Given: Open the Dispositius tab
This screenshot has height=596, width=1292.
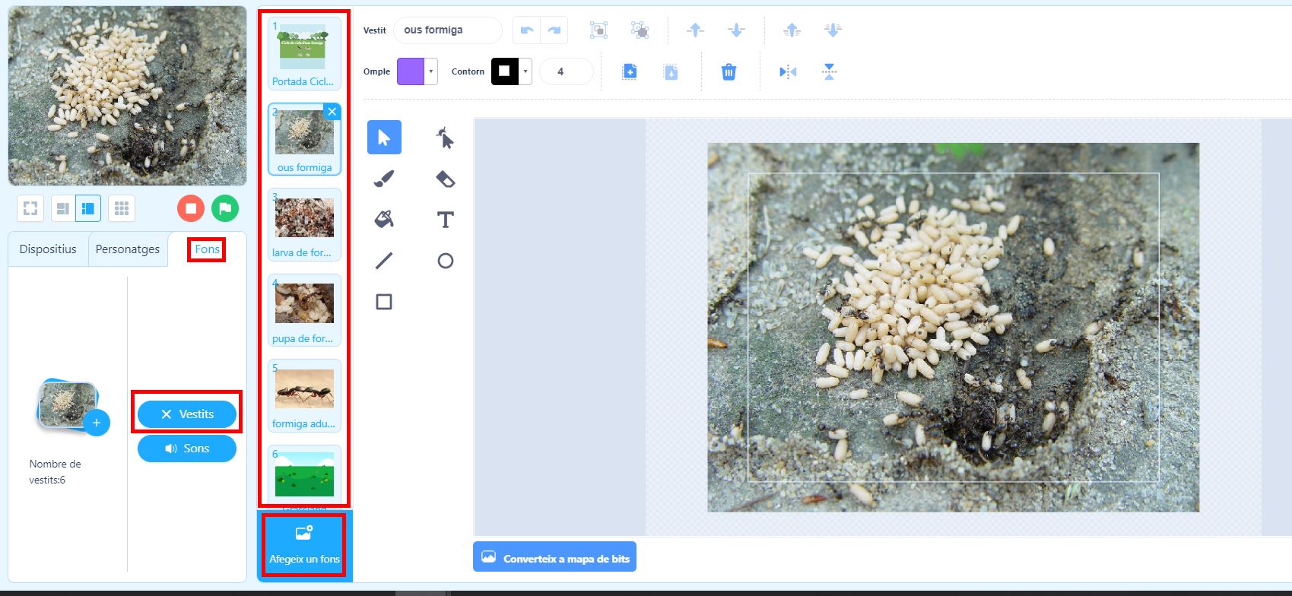Looking at the screenshot, I should pyautogui.click(x=48, y=249).
